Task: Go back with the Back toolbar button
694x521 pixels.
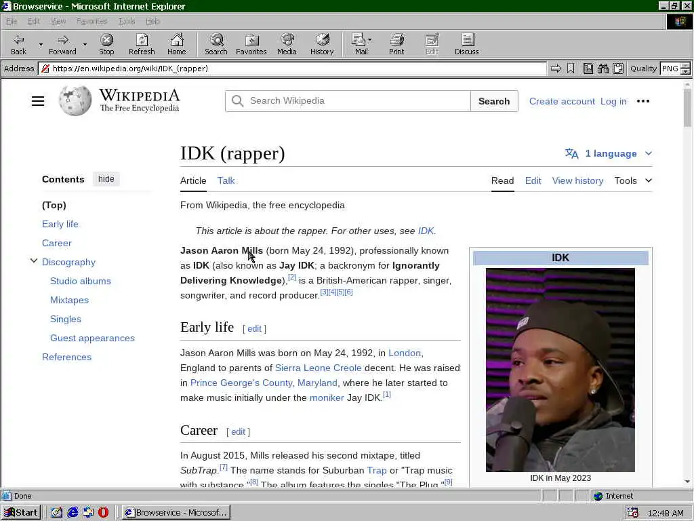Action: tap(18, 44)
